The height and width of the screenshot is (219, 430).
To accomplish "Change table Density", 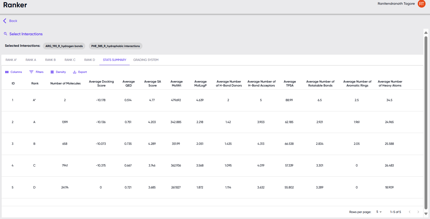I will (58, 72).
